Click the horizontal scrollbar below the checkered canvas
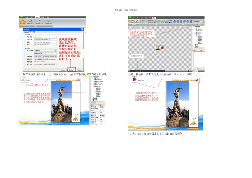Screen dimensions: 252x178 [176, 71]
